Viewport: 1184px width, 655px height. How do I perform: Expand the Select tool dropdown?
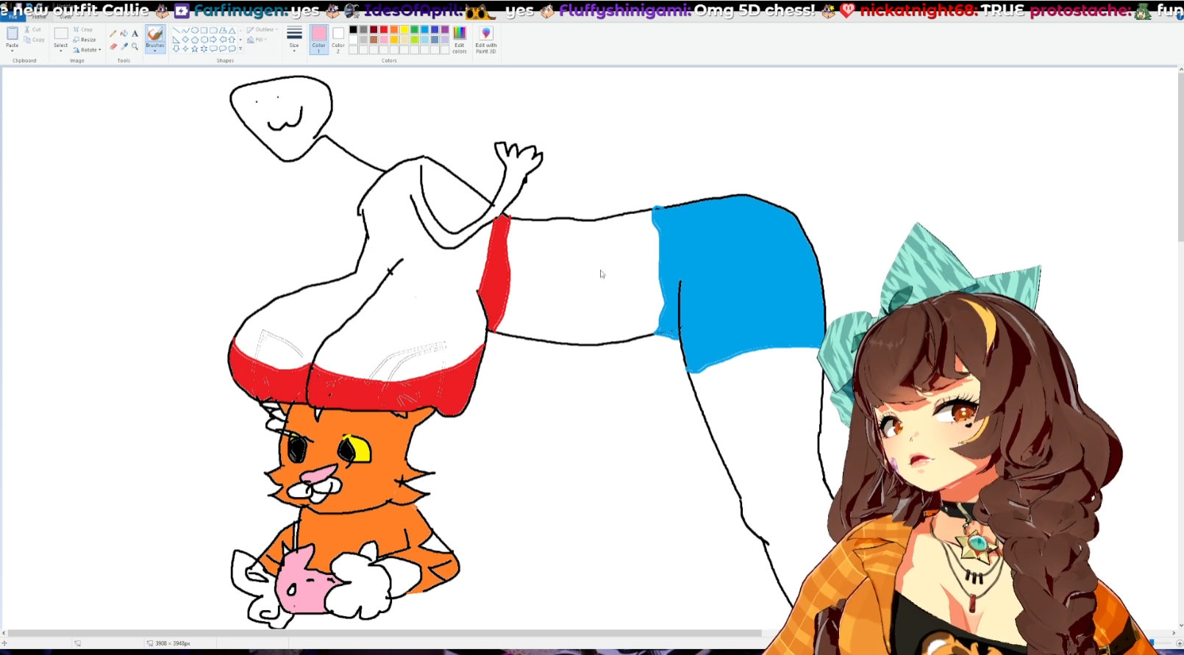[x=61, y=50]
